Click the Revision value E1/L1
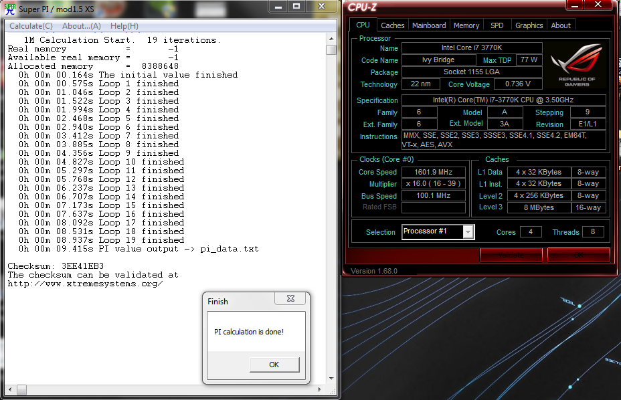 [x=588, y=124]
